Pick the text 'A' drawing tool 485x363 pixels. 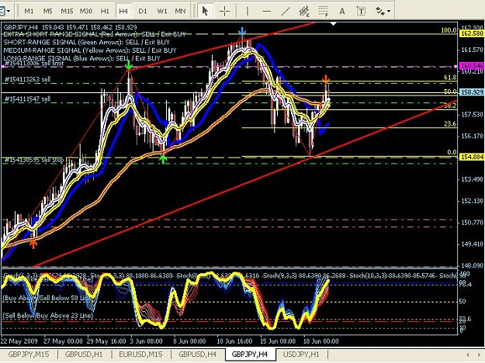click(x=342, y=12)
